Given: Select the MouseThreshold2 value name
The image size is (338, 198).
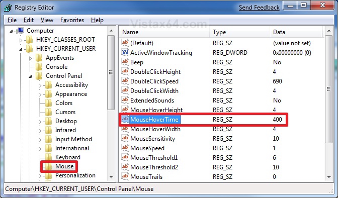Looking at the screenshot, I should (x=154, y=167).
